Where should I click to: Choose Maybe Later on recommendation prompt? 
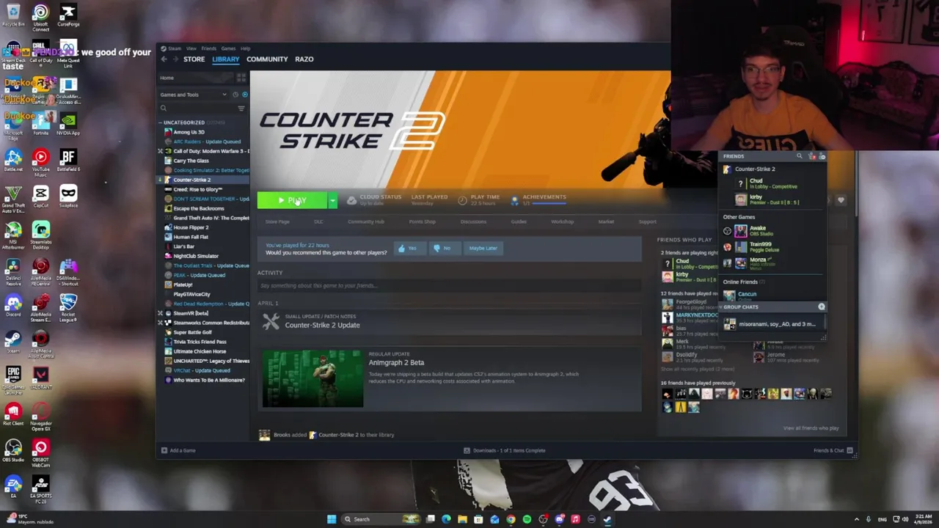click(483, 248)
